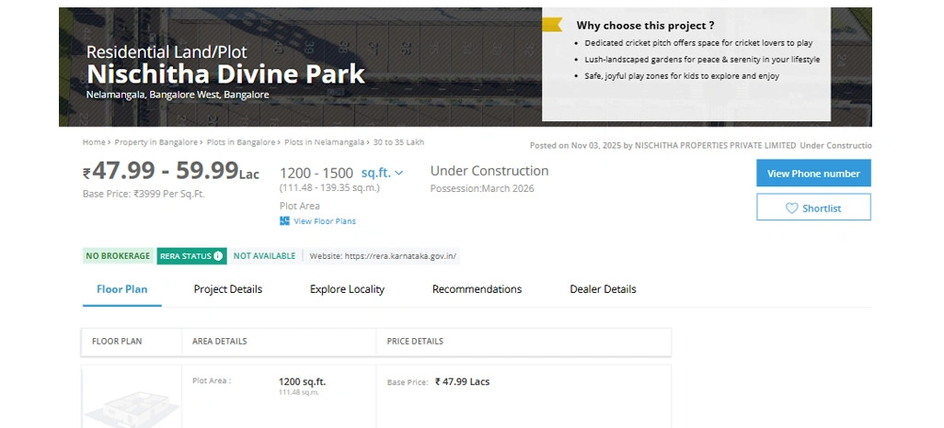Go to Plots in Bangalore breadcrumb
The width and height of the screenshot is (944, 428).
click(x=240, y=142)
